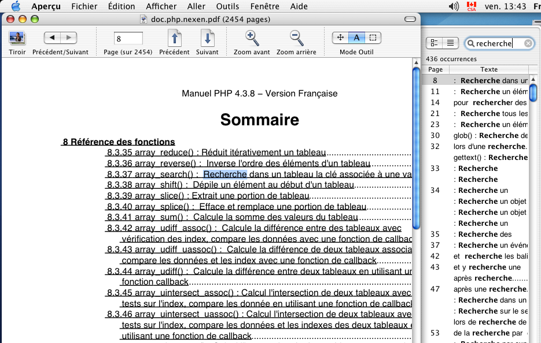Go to next page (down arrow)

207,38
